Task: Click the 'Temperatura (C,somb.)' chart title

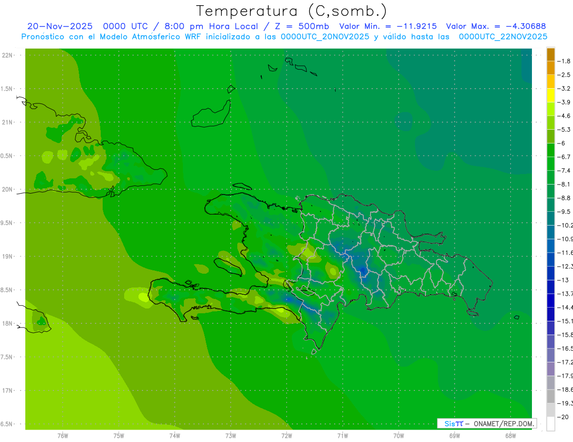Action: (291, 11)
